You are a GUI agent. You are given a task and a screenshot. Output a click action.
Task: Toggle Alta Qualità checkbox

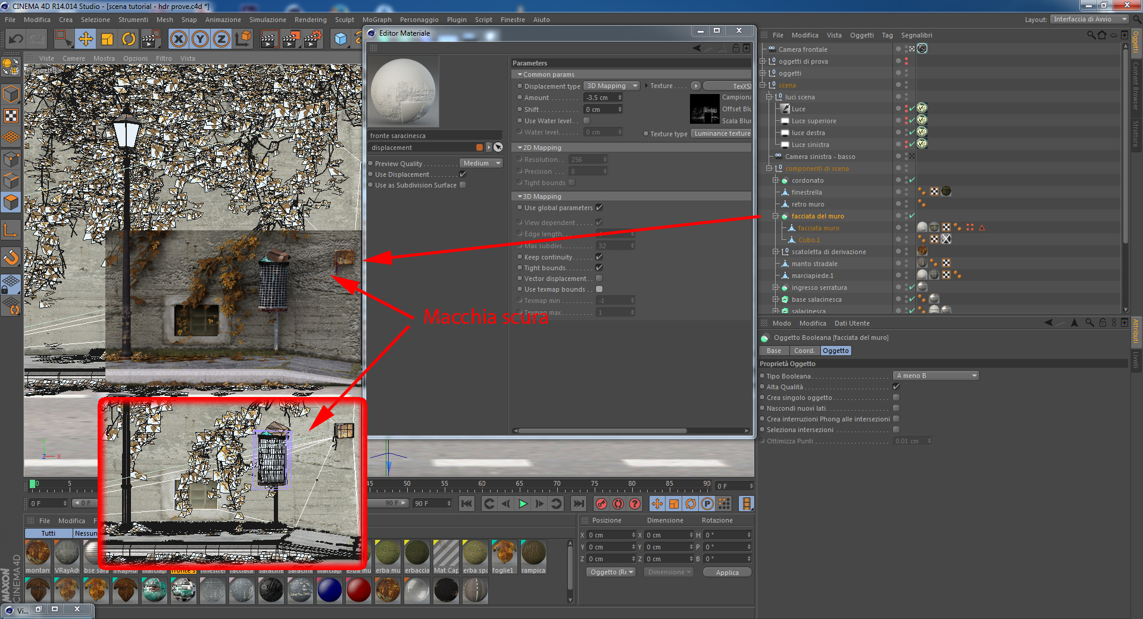(x=896, y=387)
